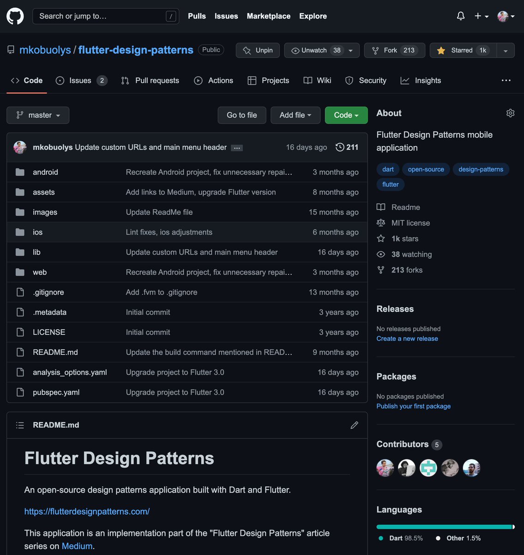
Task: Open the .gitignore file
Action: click(48, 292)
